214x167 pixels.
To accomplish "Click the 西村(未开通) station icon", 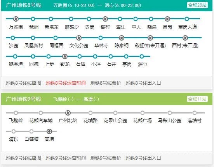I will pyautogui.click(x=185, y=38).
